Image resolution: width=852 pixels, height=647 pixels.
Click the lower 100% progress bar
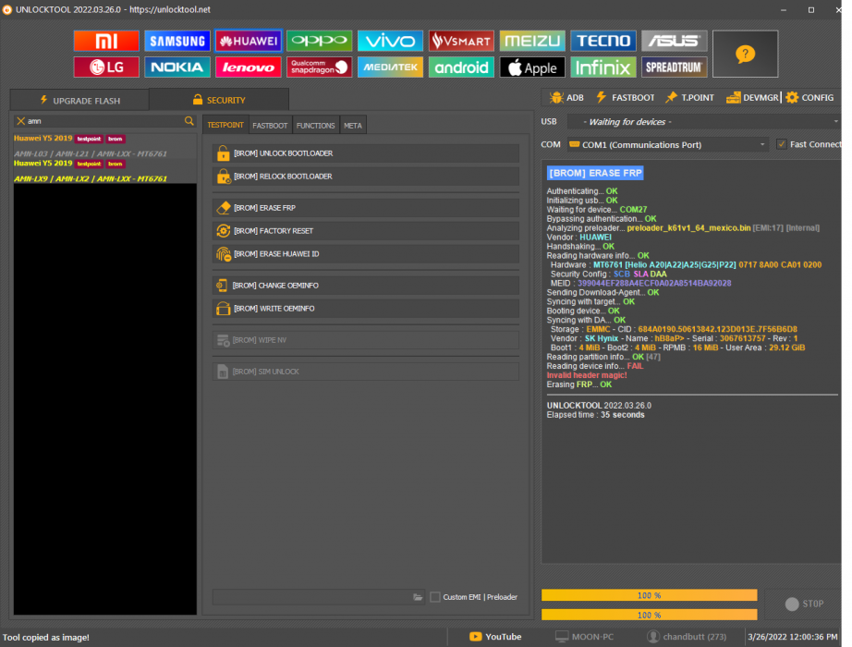coord(650,615)
